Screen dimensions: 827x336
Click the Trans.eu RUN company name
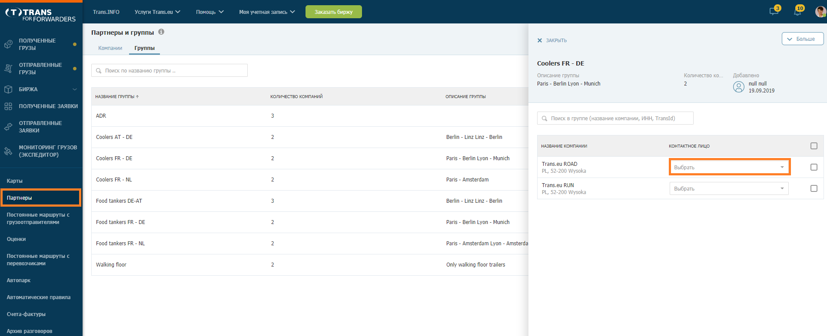click(x=558, y=185)
